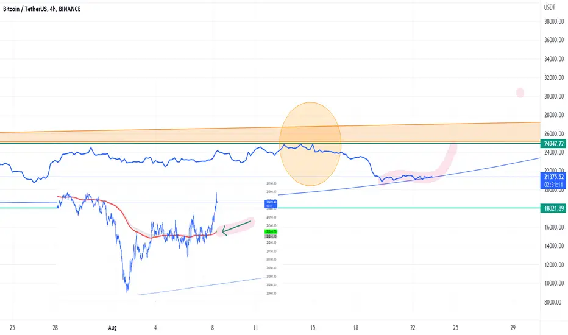Select the blue 21375.52 current price tag

point(553,180)
